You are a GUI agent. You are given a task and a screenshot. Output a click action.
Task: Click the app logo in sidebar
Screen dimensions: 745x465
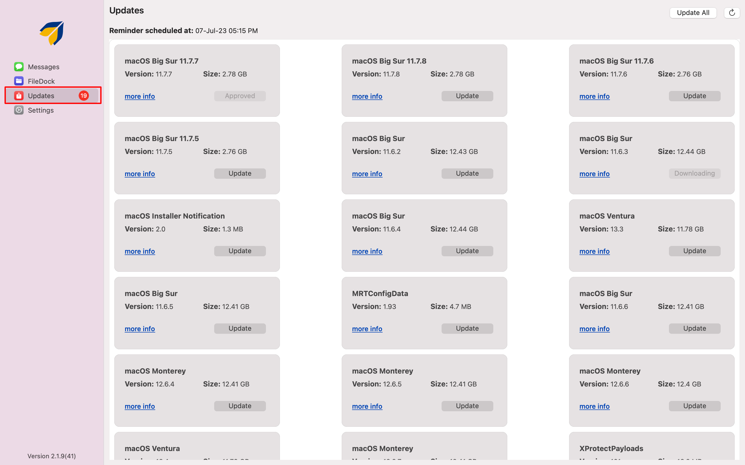[52, 33]
